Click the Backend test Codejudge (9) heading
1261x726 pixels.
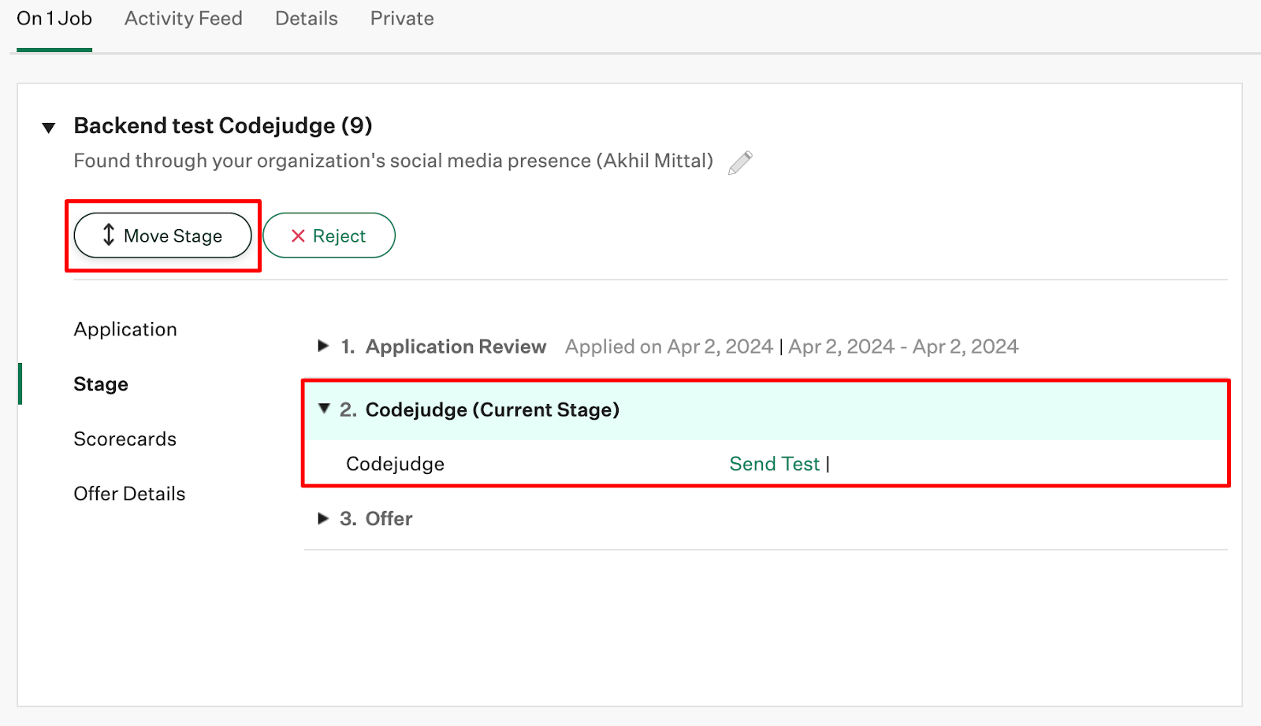223,126
